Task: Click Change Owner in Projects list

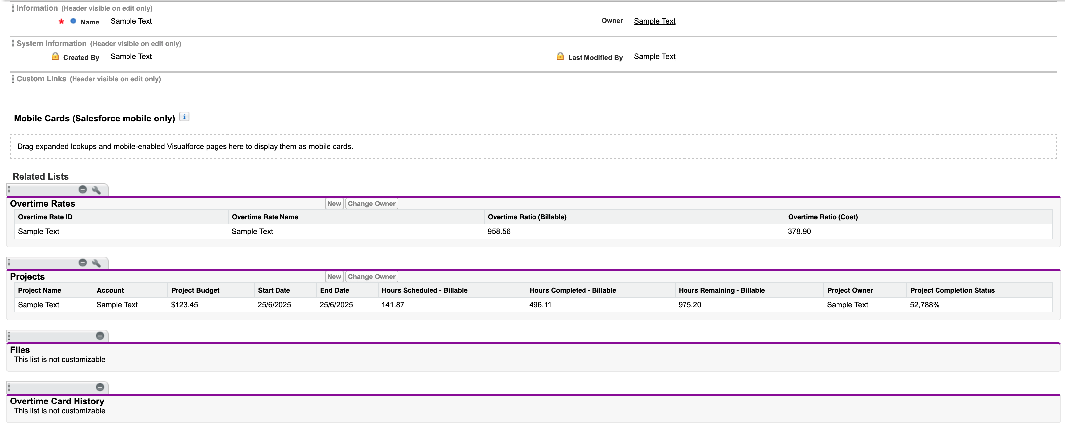Action: pyautogui.click(x=372, y=276)
